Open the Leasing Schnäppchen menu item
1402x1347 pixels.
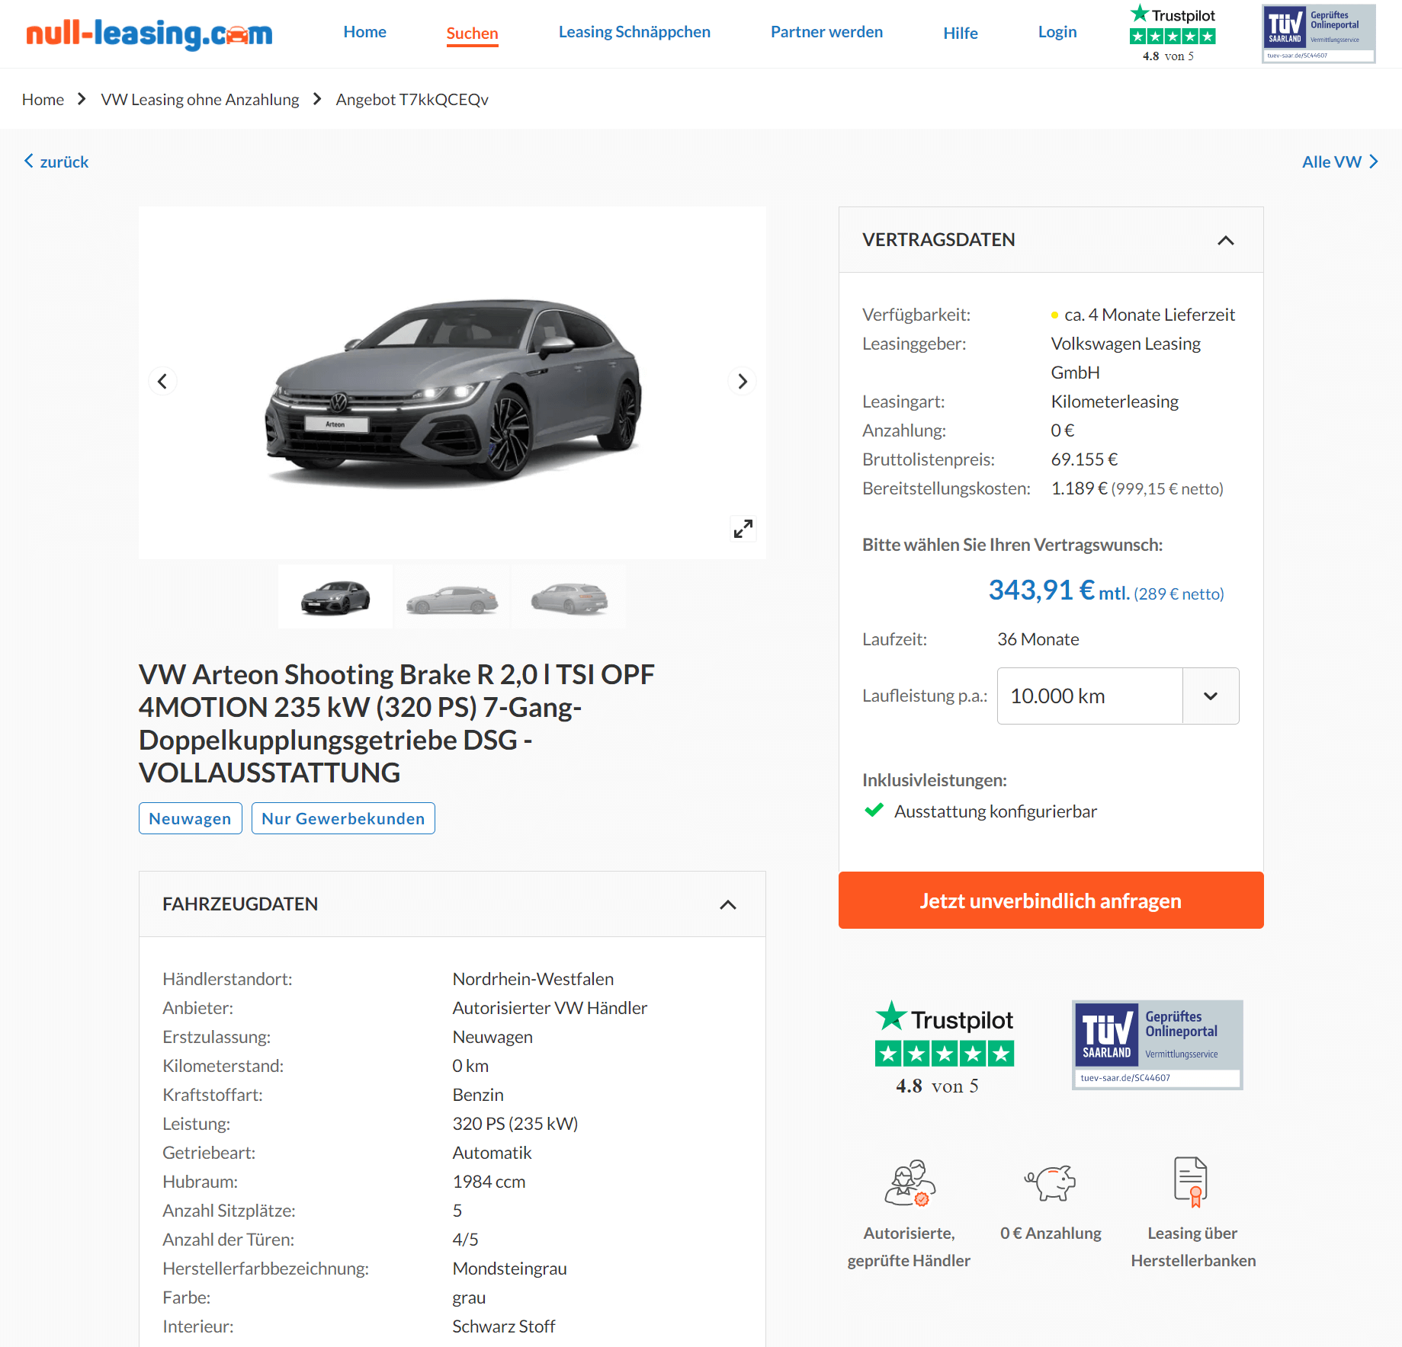[634, 32]
